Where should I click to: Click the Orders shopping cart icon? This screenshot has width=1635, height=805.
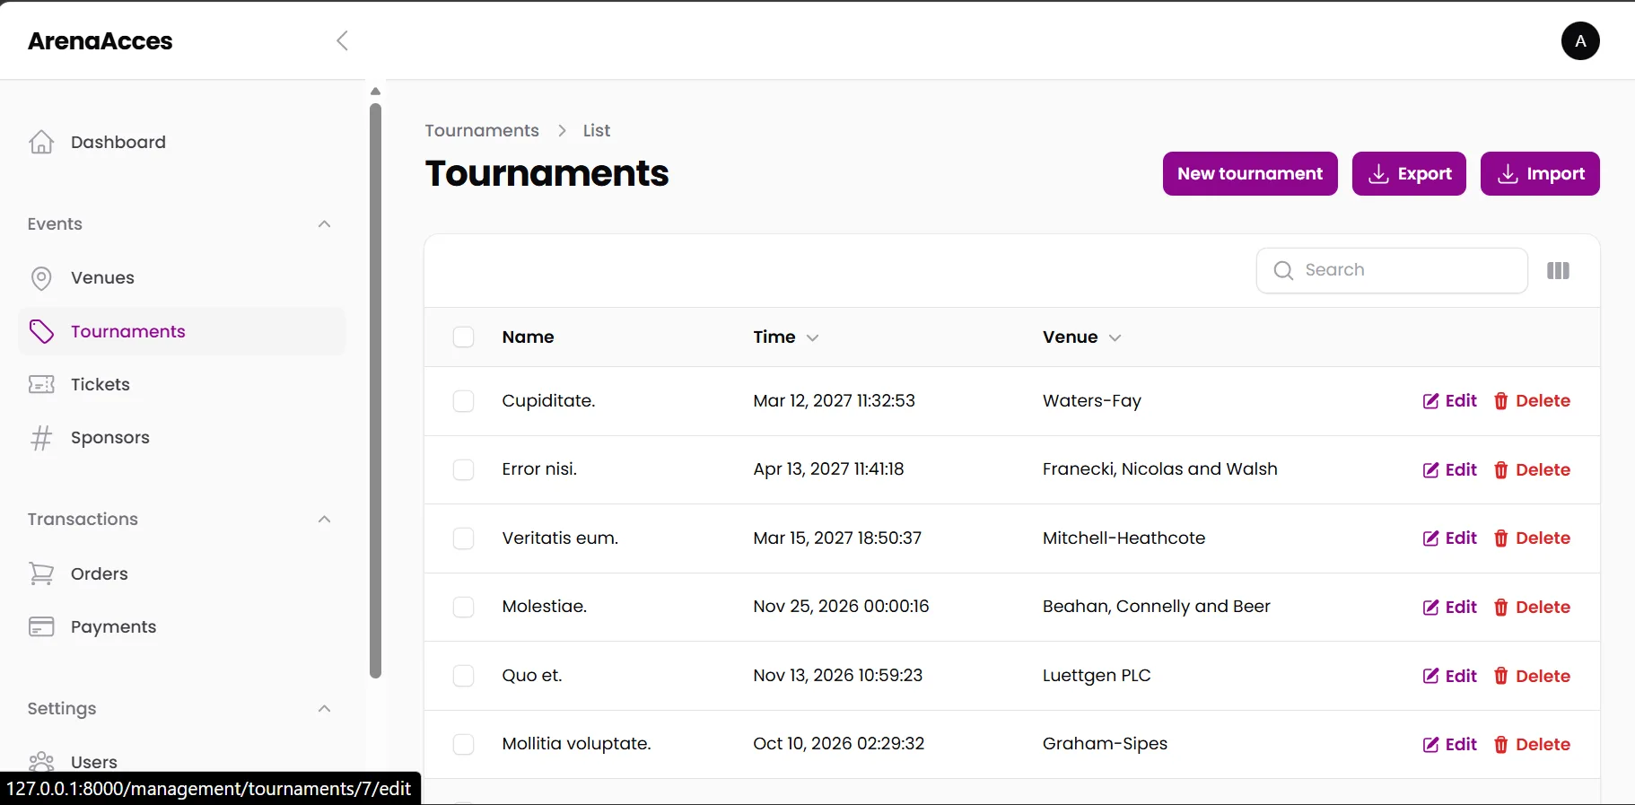coord(41,573)
